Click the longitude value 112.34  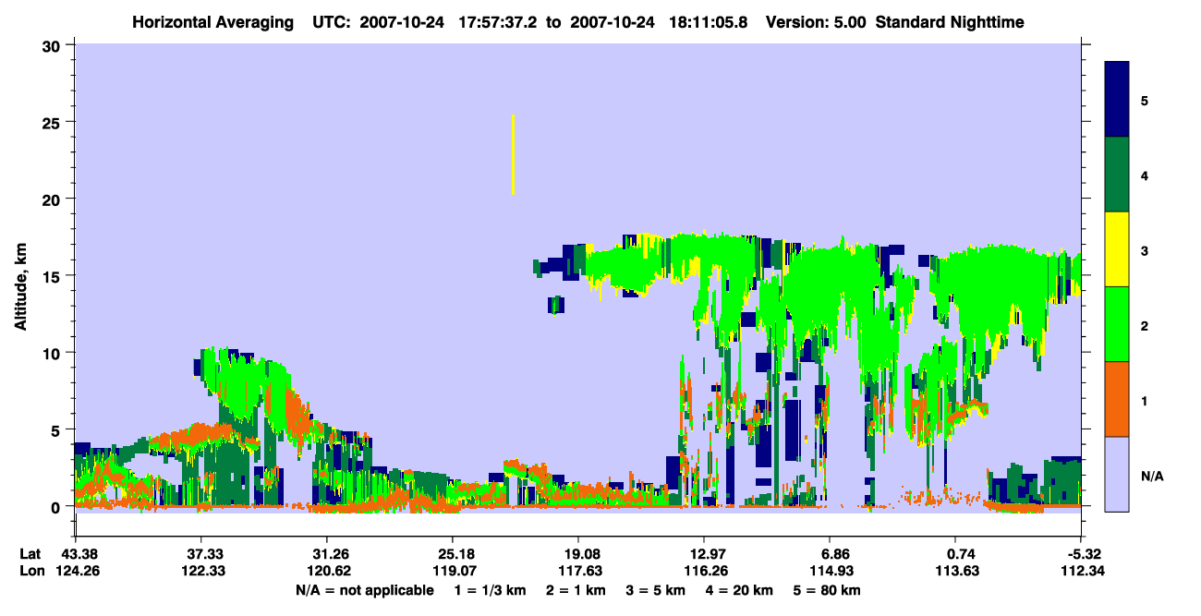[x=1081, y=571]
